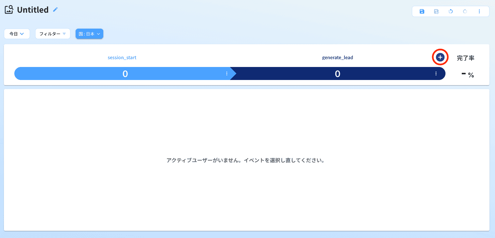
Task: Click the session_start progress bar
Action: tap(125, 73)
